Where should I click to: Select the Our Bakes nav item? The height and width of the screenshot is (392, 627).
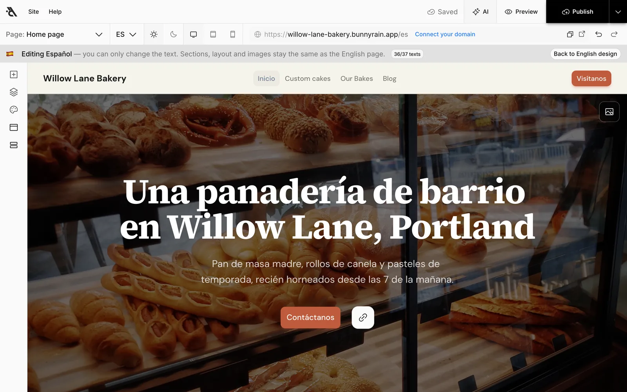point(357,78)
